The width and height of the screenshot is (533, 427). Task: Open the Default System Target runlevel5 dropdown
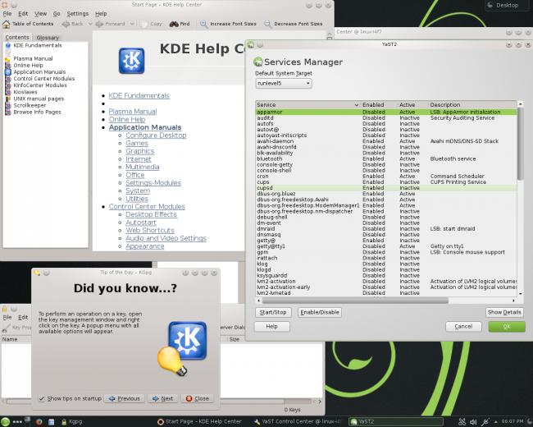pyautogui.click(x=284, y=84)
